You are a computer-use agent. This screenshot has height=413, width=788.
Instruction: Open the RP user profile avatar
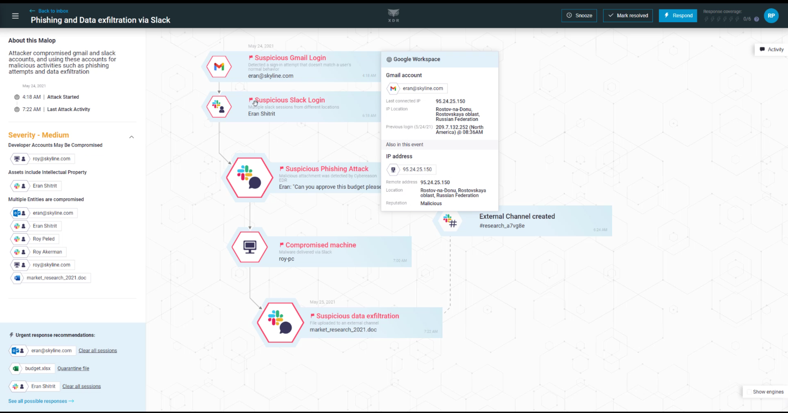(x=771, y=16)
